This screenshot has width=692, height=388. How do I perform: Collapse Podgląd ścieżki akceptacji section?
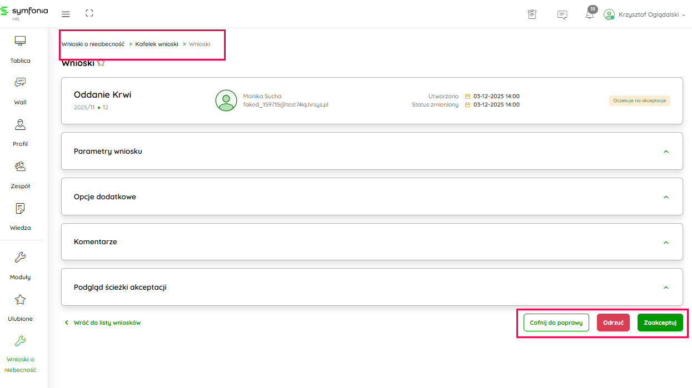click(666, 288)
